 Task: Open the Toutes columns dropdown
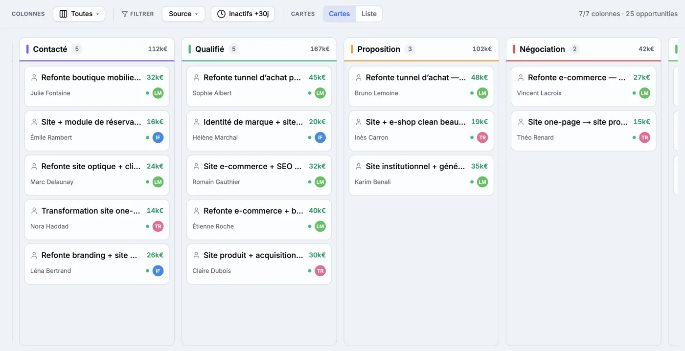tap(79, 14)
